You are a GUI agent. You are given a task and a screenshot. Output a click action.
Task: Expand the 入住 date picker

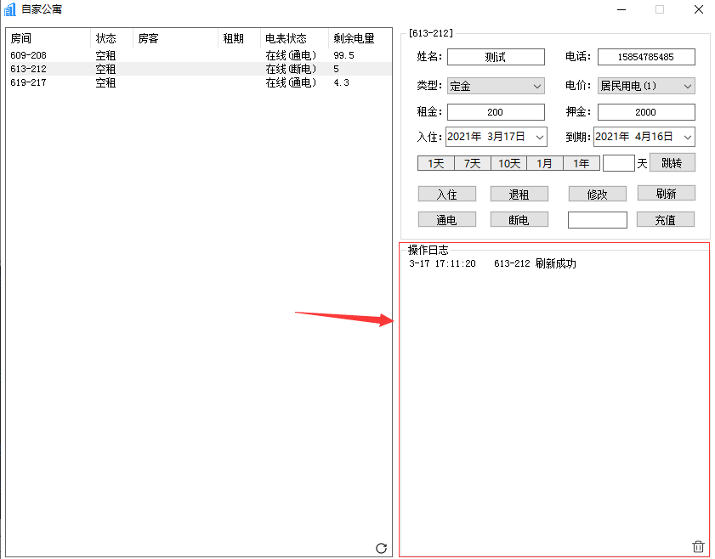540,137
